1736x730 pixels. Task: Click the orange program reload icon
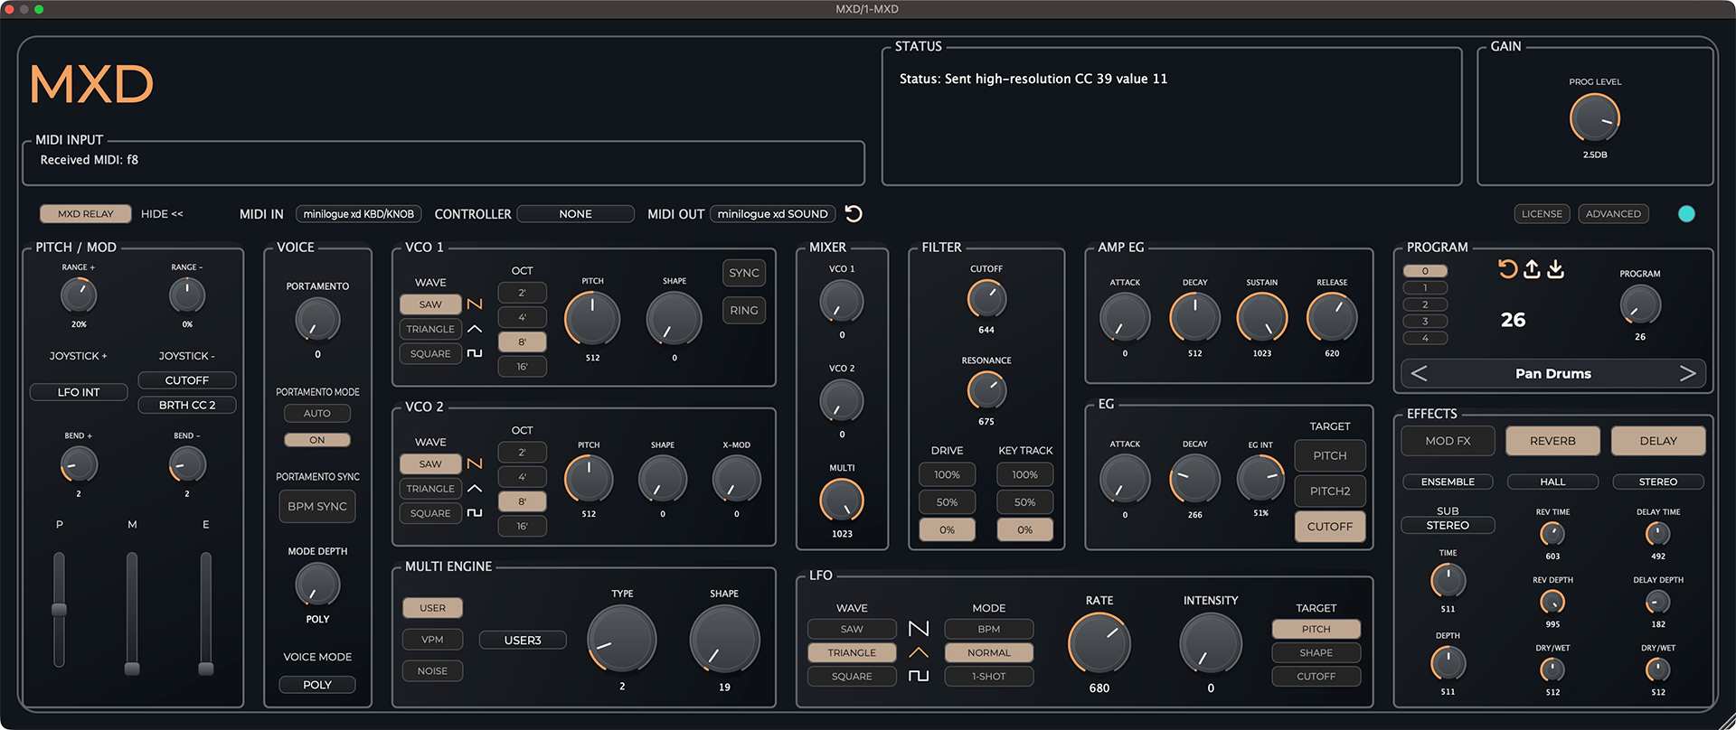pyautogui.click(x=1507, y=269)
